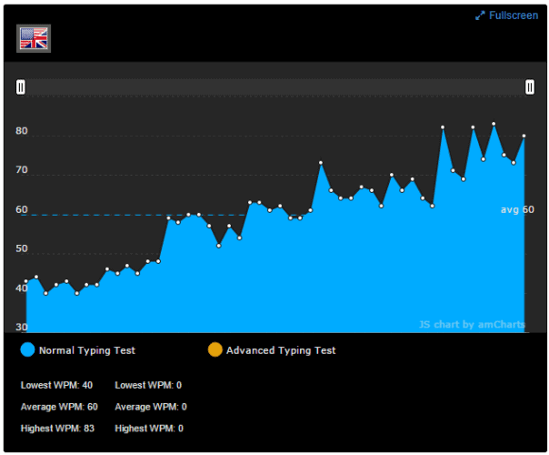This screenshot has height=455, width=549.
Task: Click the 80 value axis label
Action: tap(21, 131)
